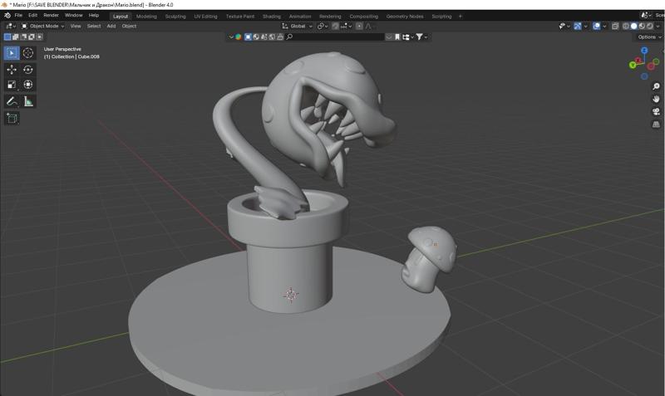Viewport: 665px width, 396px height.
Task: Set selection mode to intersect
Action: [39, 37]
